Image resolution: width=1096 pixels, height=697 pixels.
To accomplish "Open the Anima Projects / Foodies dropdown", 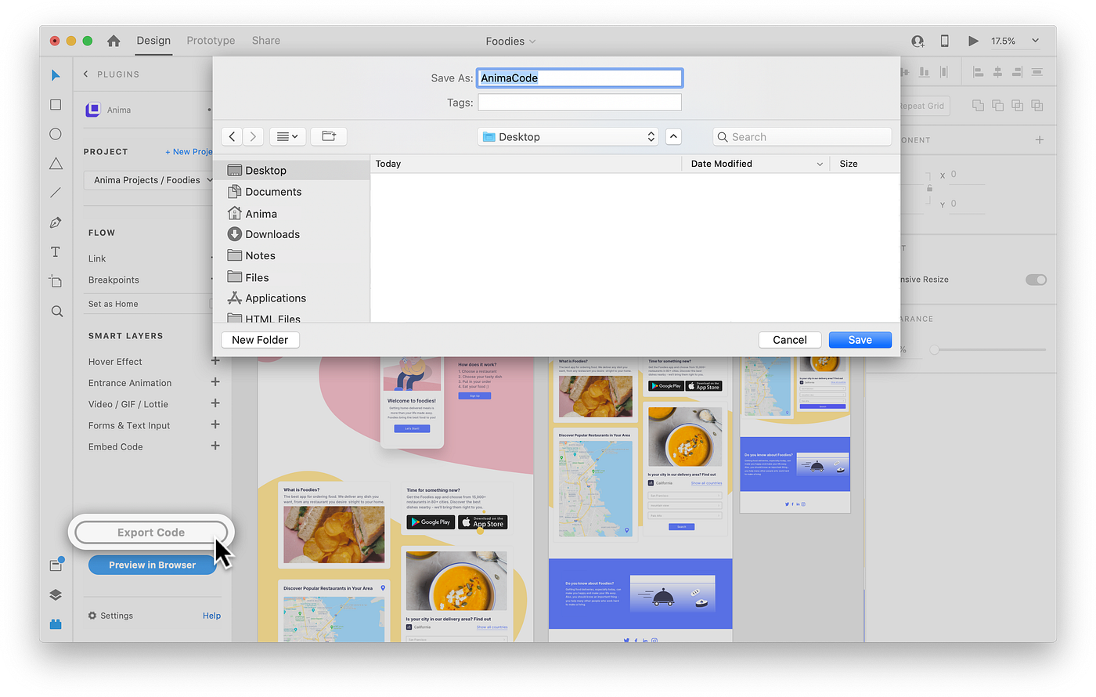I will click(149, 180).
